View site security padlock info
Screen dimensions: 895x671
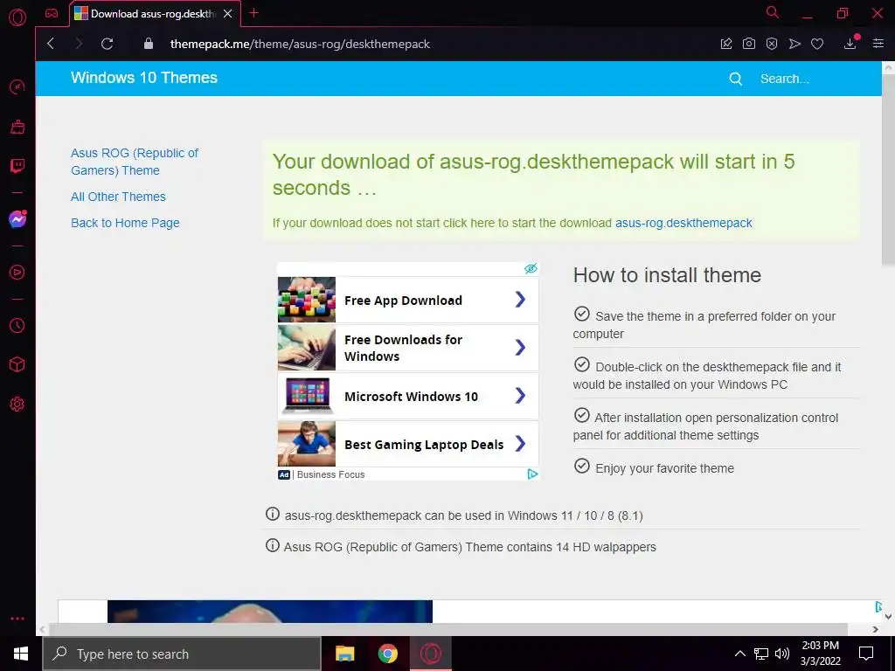click(x=149, y=44)
